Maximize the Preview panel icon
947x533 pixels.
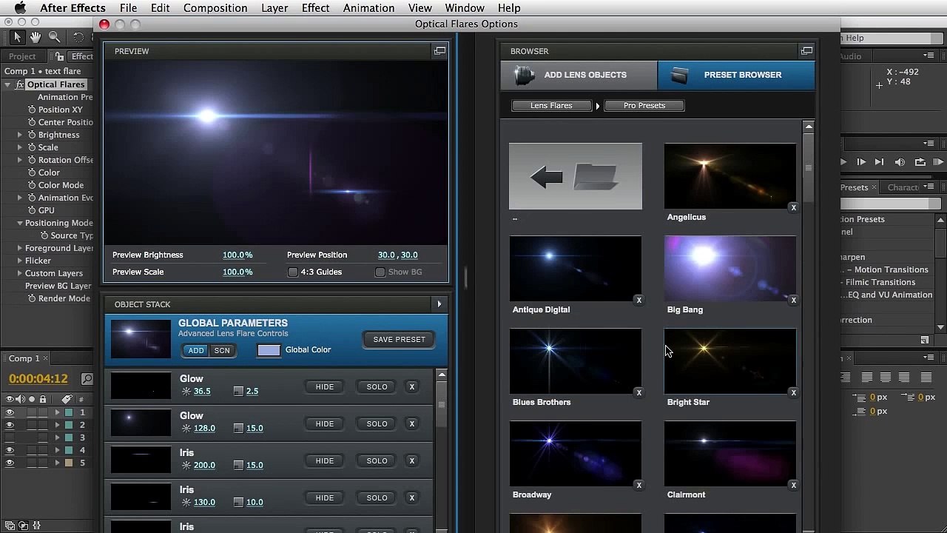click(439, 51)
